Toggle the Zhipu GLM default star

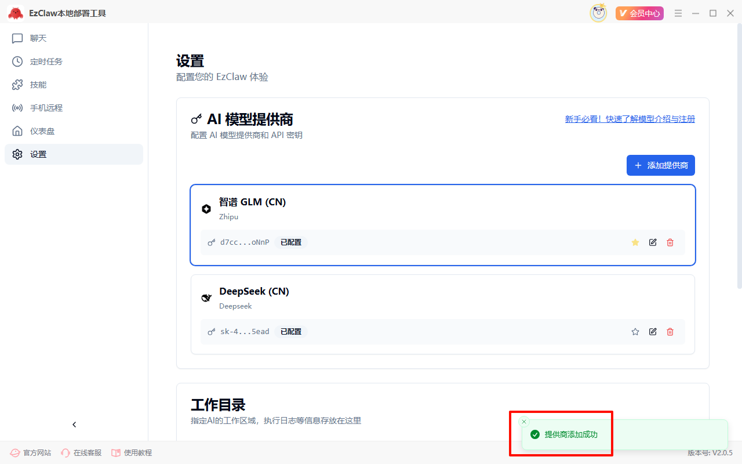coord(635,242)
